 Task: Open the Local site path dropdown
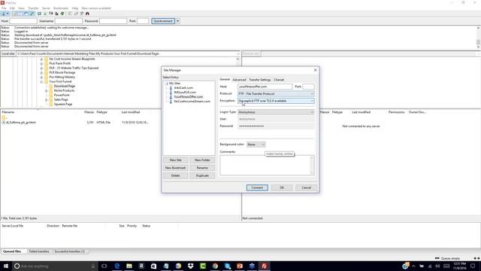point(237,53)
